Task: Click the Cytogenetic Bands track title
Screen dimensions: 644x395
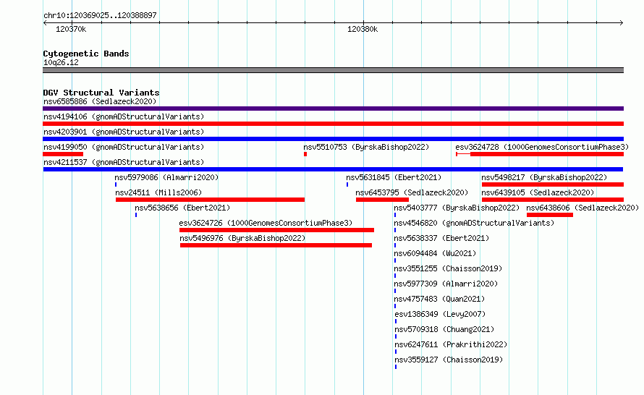Action: 86,54
